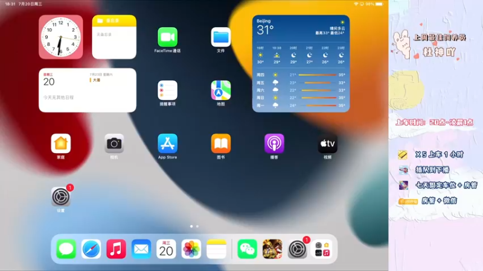Open Messages from the dock
The height and width of the screenshot is (271, 483).
click(x=66, y=249)
